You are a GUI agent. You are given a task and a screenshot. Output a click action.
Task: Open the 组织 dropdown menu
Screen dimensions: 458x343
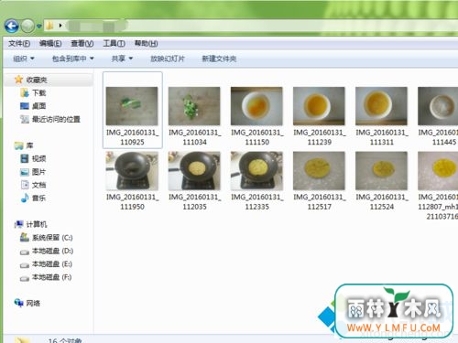24,59
